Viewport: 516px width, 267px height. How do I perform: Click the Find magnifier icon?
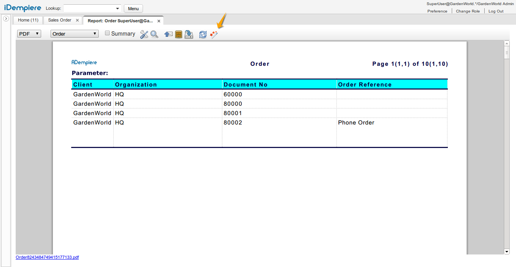point(154,34)
